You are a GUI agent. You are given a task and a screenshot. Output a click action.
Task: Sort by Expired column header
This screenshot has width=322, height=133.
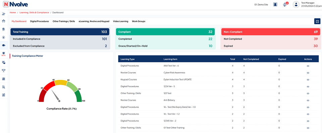(x=282, y=59)
